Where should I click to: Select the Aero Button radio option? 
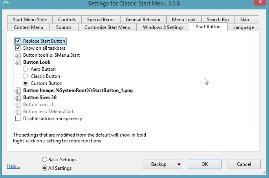[26, 69]
